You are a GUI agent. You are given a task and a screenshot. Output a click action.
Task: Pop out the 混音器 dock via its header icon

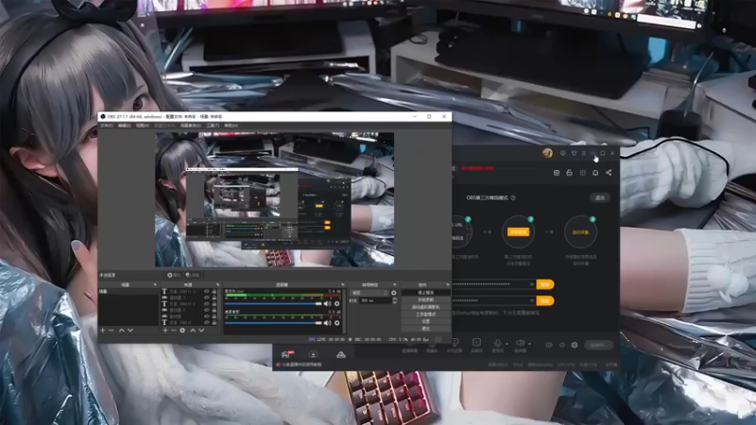(342, 285)
